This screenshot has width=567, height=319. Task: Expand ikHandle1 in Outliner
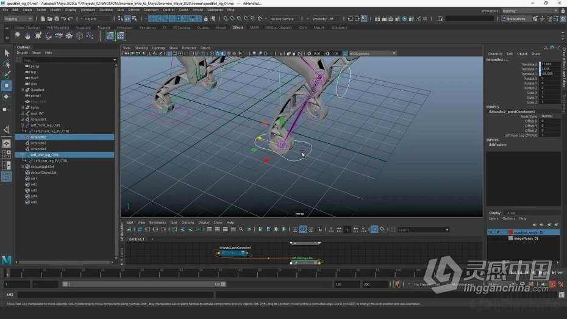click(23, 120)
